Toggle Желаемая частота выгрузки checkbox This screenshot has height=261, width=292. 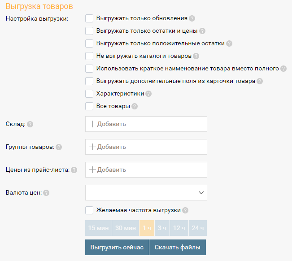coord(89,210)
